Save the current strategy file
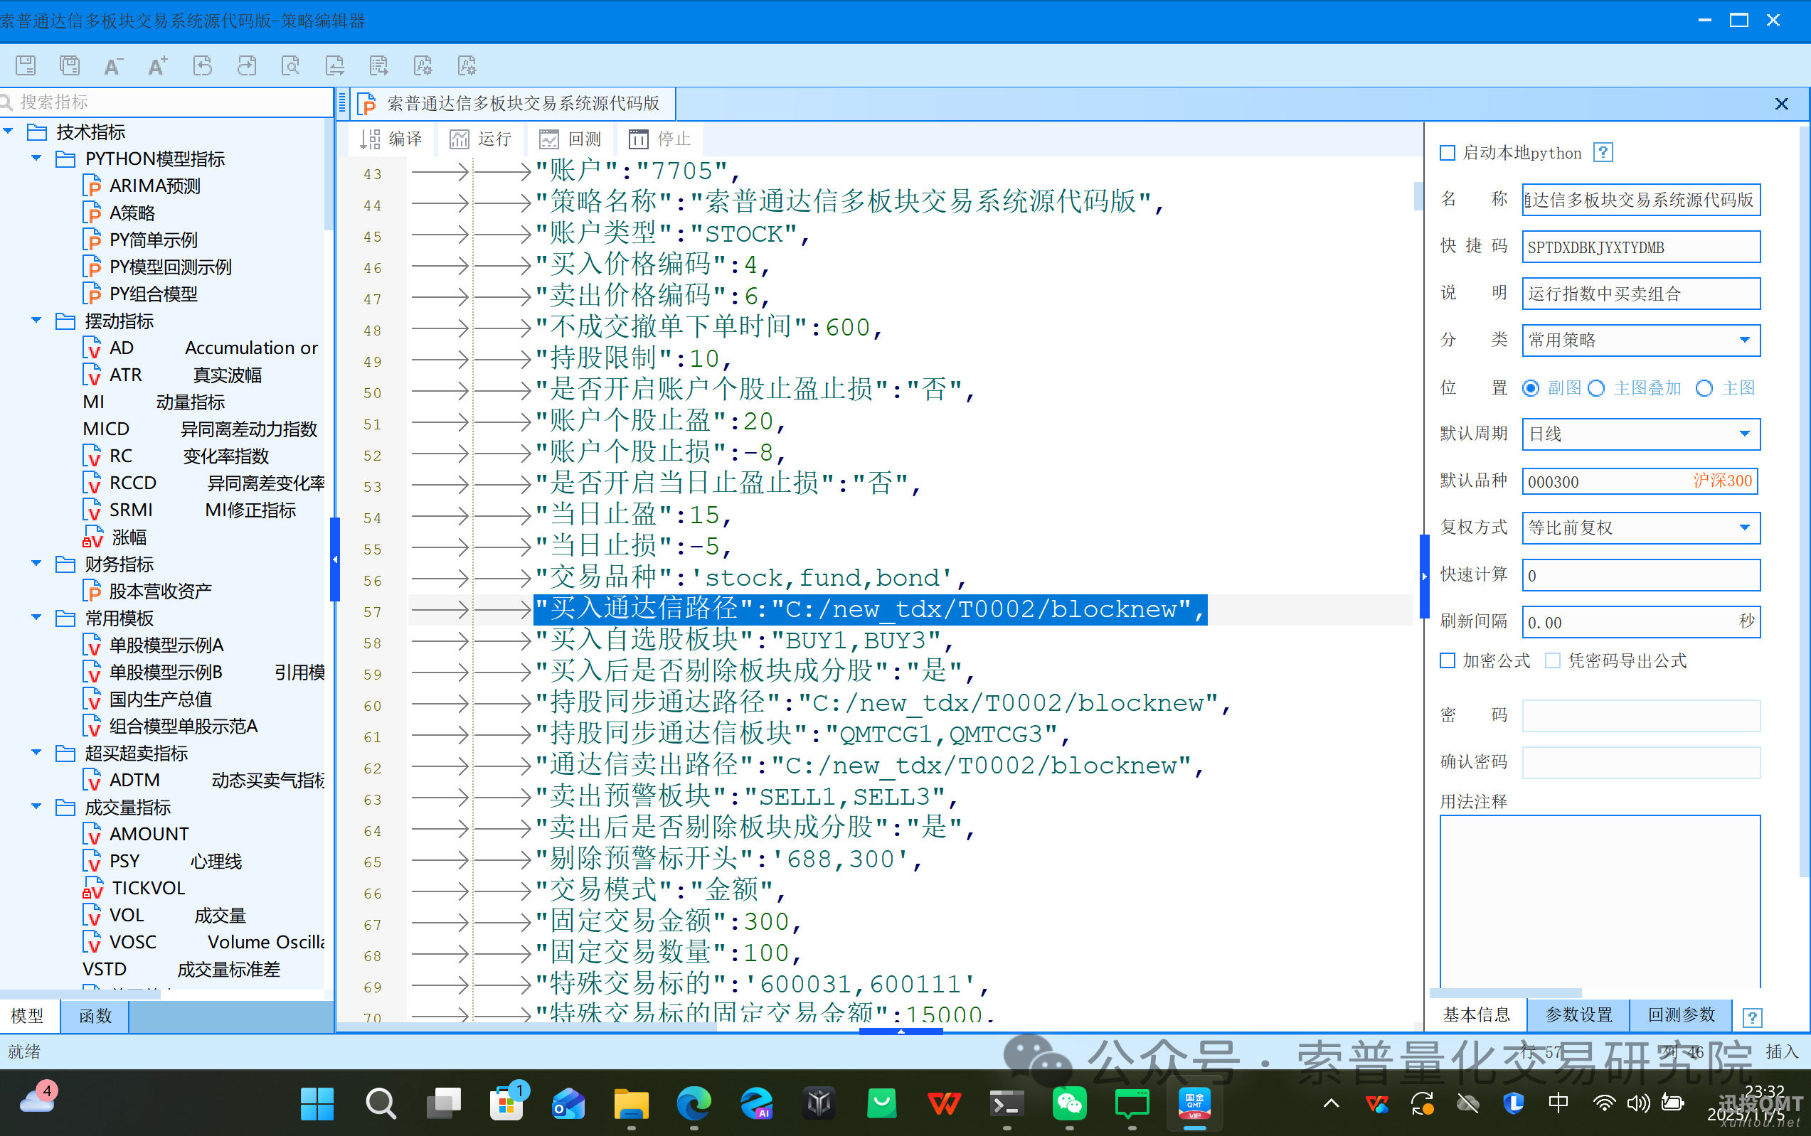This screenshot has width=1811, height=1136. (x=25, y=65)
